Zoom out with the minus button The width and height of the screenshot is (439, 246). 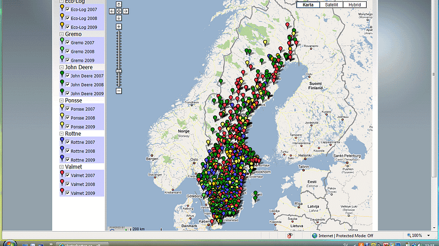[x=119, y=91]
